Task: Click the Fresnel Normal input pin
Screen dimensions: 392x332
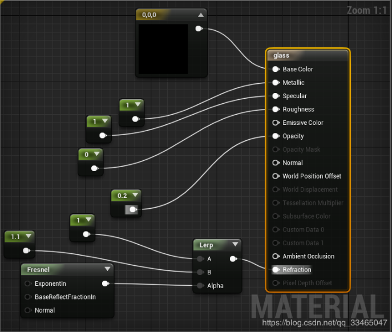Action: point(28,310)
